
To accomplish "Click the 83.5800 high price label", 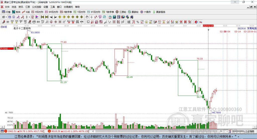I will [x=35, y=32].
